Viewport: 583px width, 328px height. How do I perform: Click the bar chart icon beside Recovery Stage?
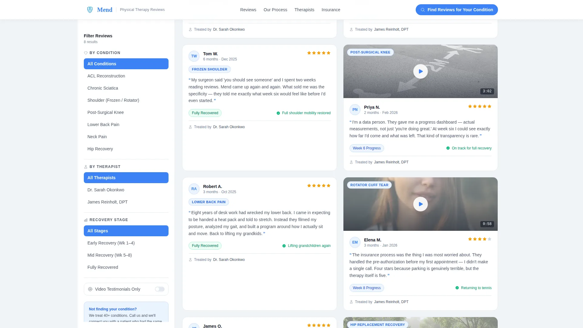point(86,220)
